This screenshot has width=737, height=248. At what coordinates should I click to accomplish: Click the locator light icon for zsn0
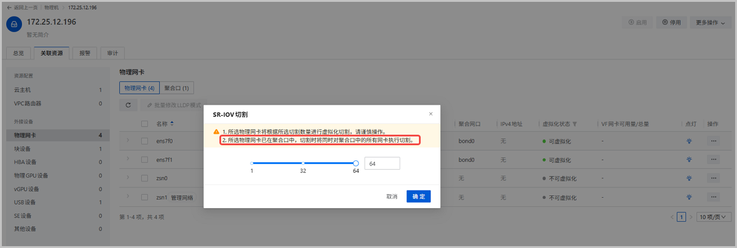690,179
